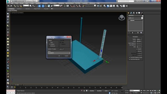Open the Modify tab in command panel
The height and width of the screenshot is (94, 167).
(131, 13)
